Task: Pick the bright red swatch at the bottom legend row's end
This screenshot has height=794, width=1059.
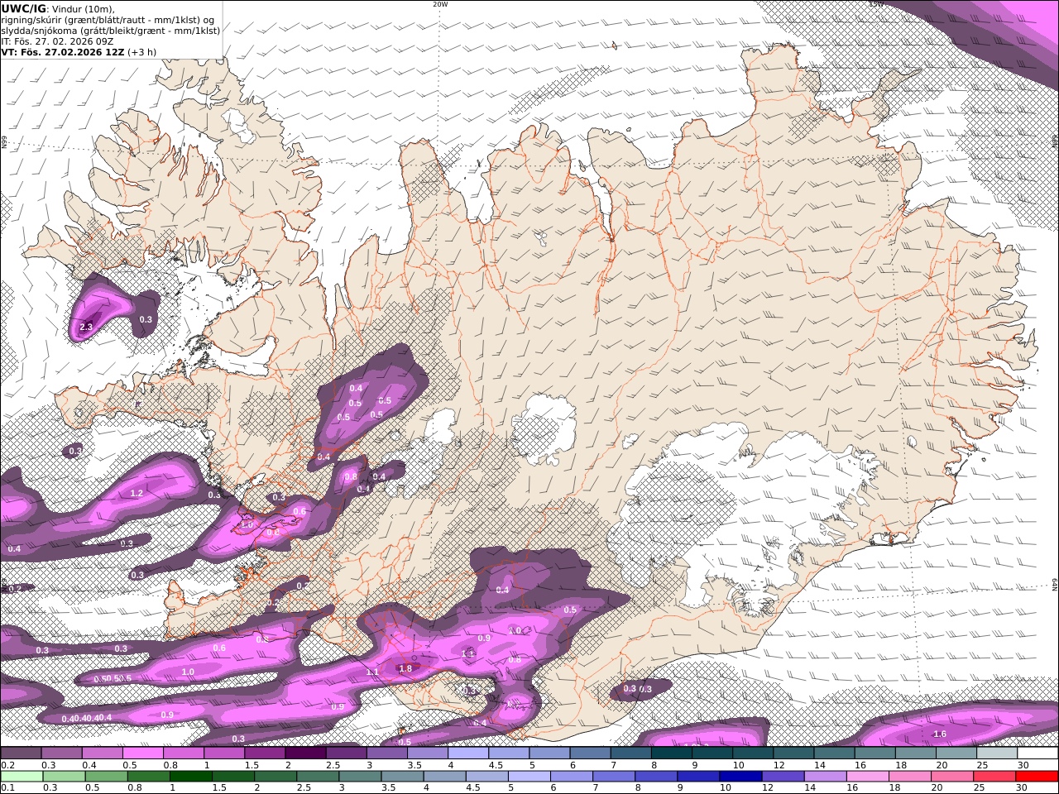Action: pos(1036,777)
